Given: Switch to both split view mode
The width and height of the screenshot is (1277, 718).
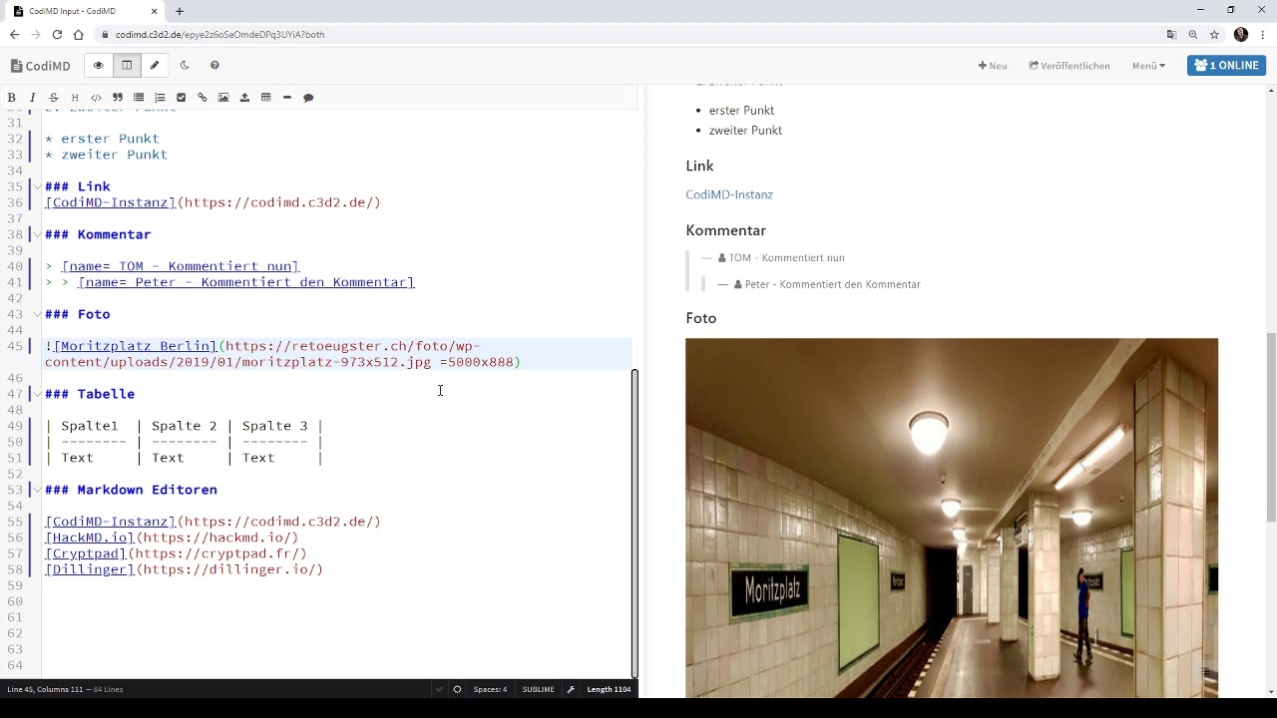Looking at the screenshot, I should click(127, 65).
